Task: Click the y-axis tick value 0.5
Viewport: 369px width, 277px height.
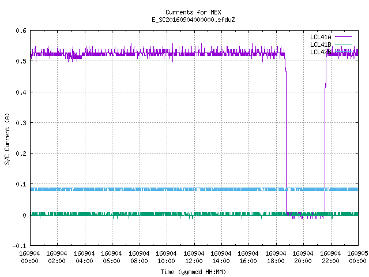Action: click(21, 61)
